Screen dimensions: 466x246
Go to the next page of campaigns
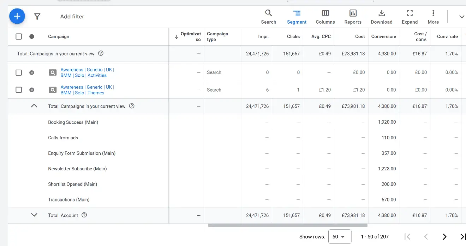pyautogui.click(x=444, y=236)
